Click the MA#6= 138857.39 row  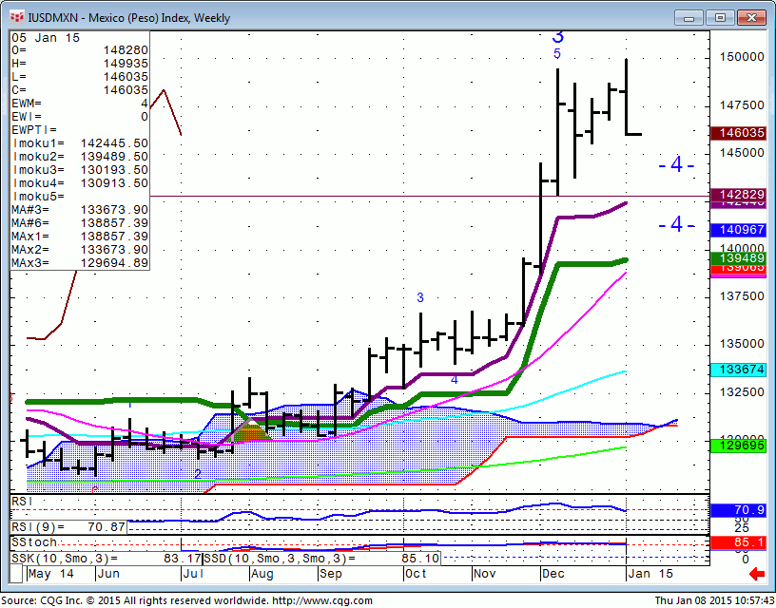click(80, 223)
